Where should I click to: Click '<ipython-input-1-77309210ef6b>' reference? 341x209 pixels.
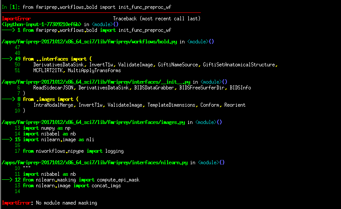(42, 24)
